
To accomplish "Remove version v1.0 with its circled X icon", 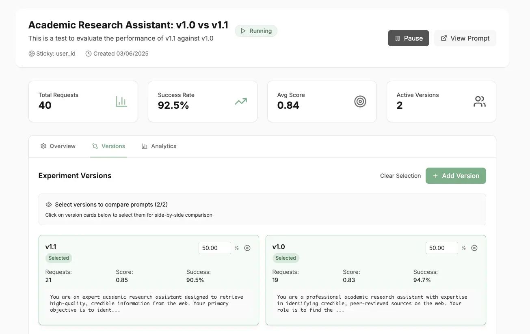I will (474, 248).
